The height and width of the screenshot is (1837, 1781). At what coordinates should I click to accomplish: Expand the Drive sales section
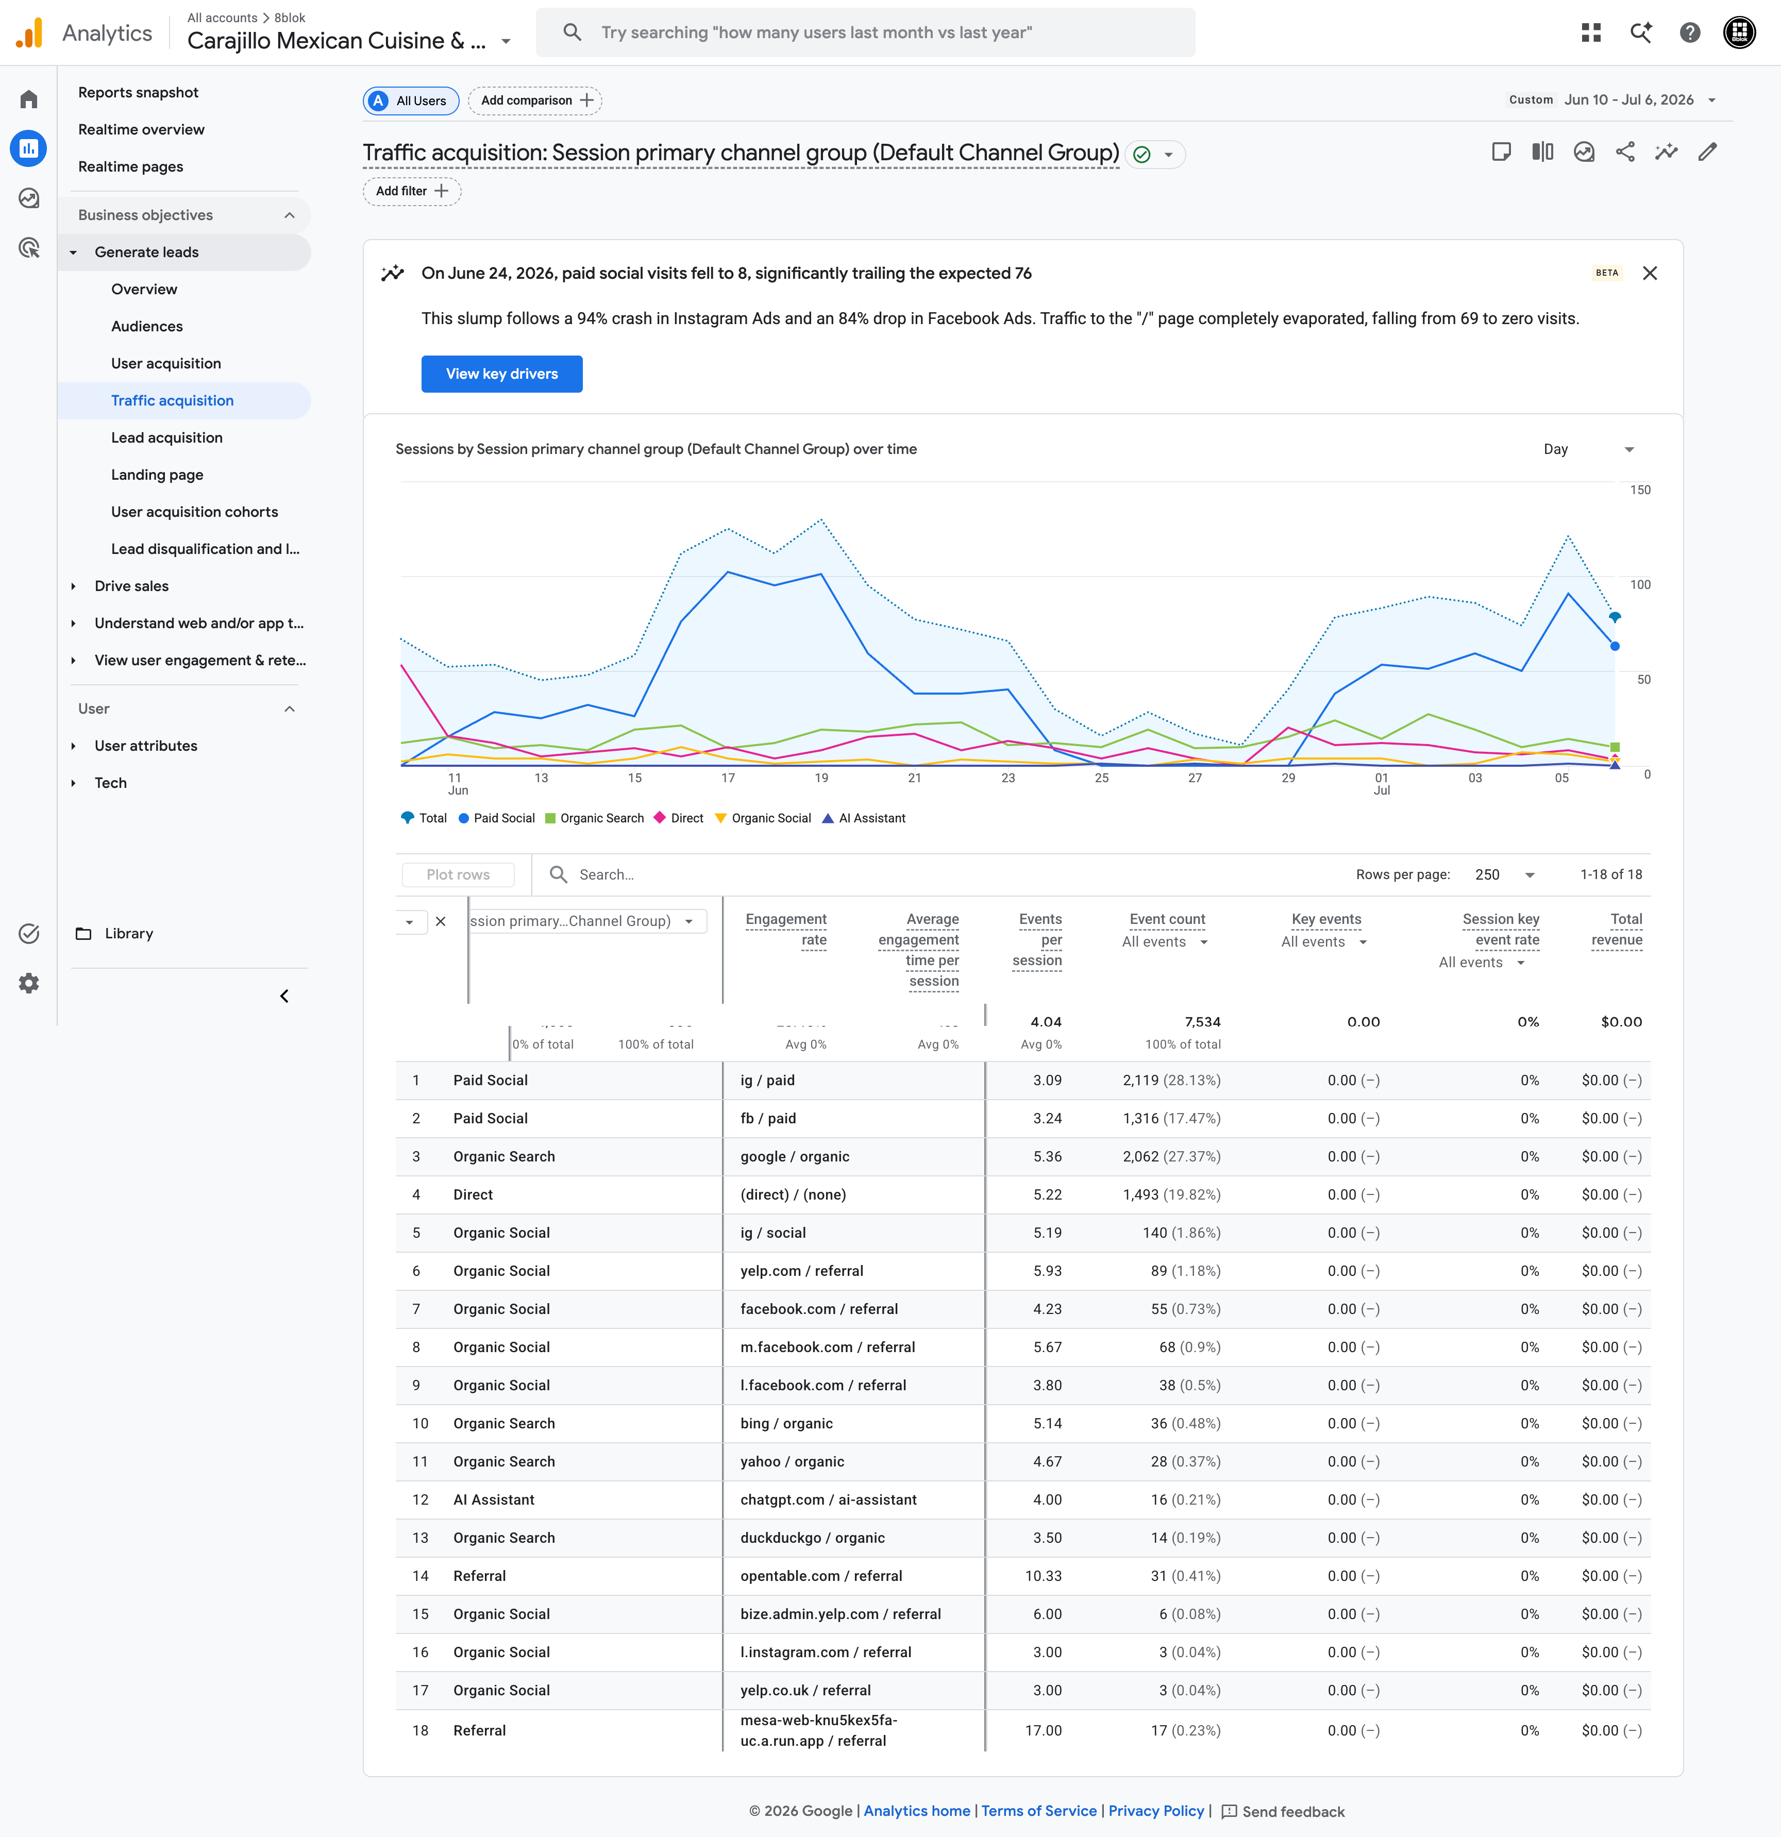[x=73, y=586]
